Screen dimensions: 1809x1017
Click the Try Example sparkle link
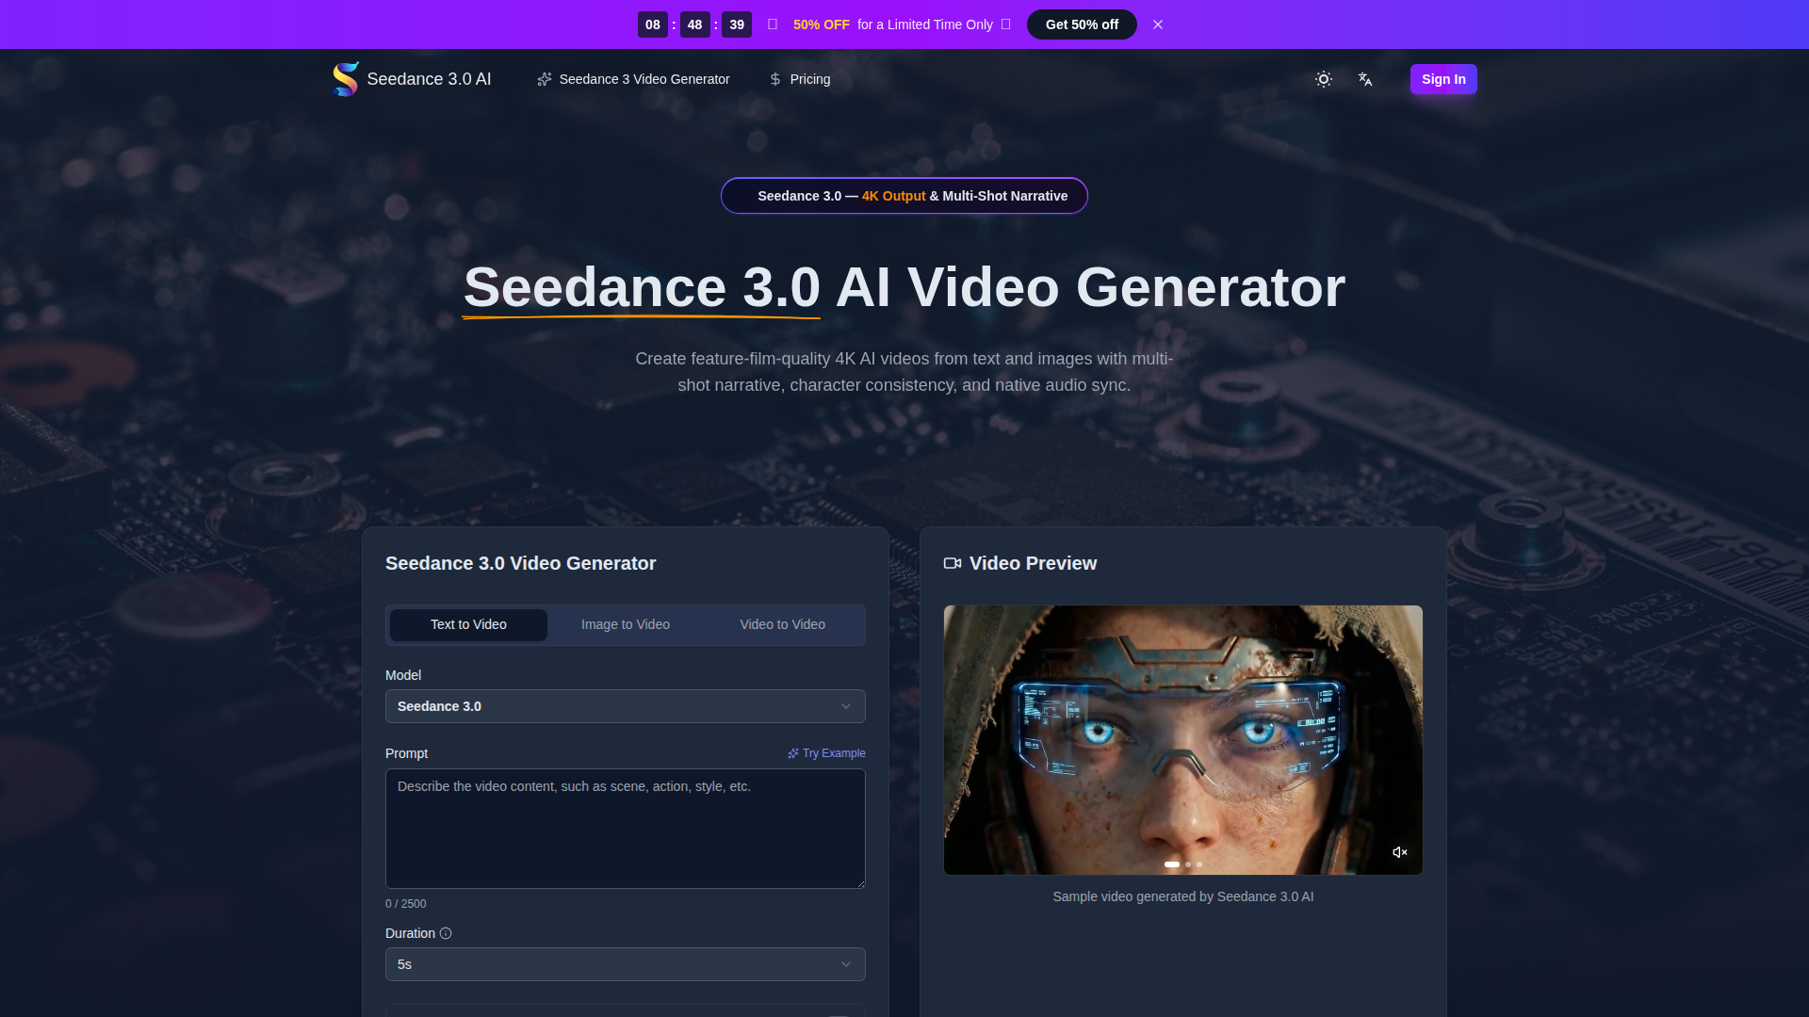[826, 753]
